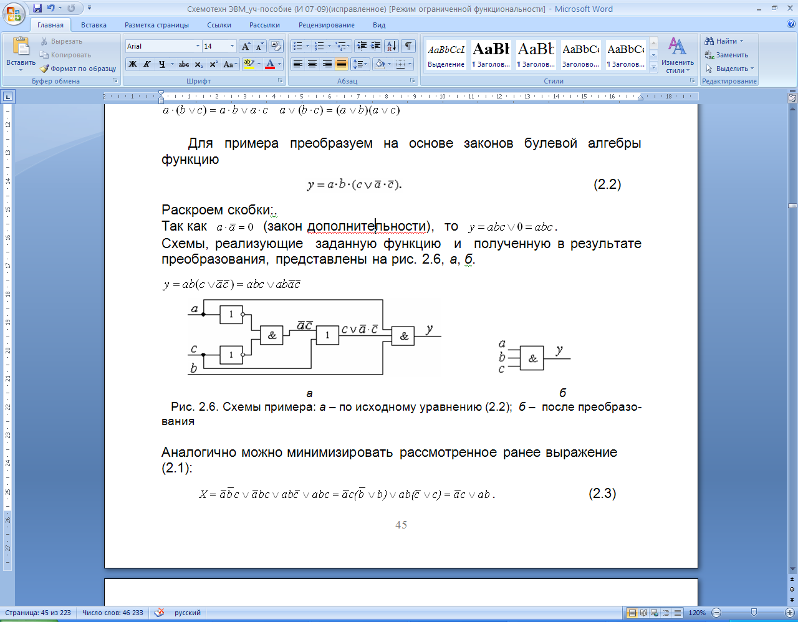Apply the Выделение style
Viewport: 798px width, 622px height.
(446, 55)
